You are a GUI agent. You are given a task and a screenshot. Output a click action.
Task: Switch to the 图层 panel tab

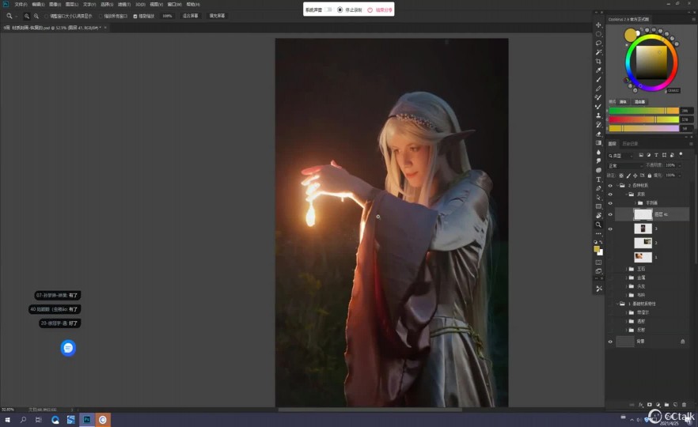[612, 144]
